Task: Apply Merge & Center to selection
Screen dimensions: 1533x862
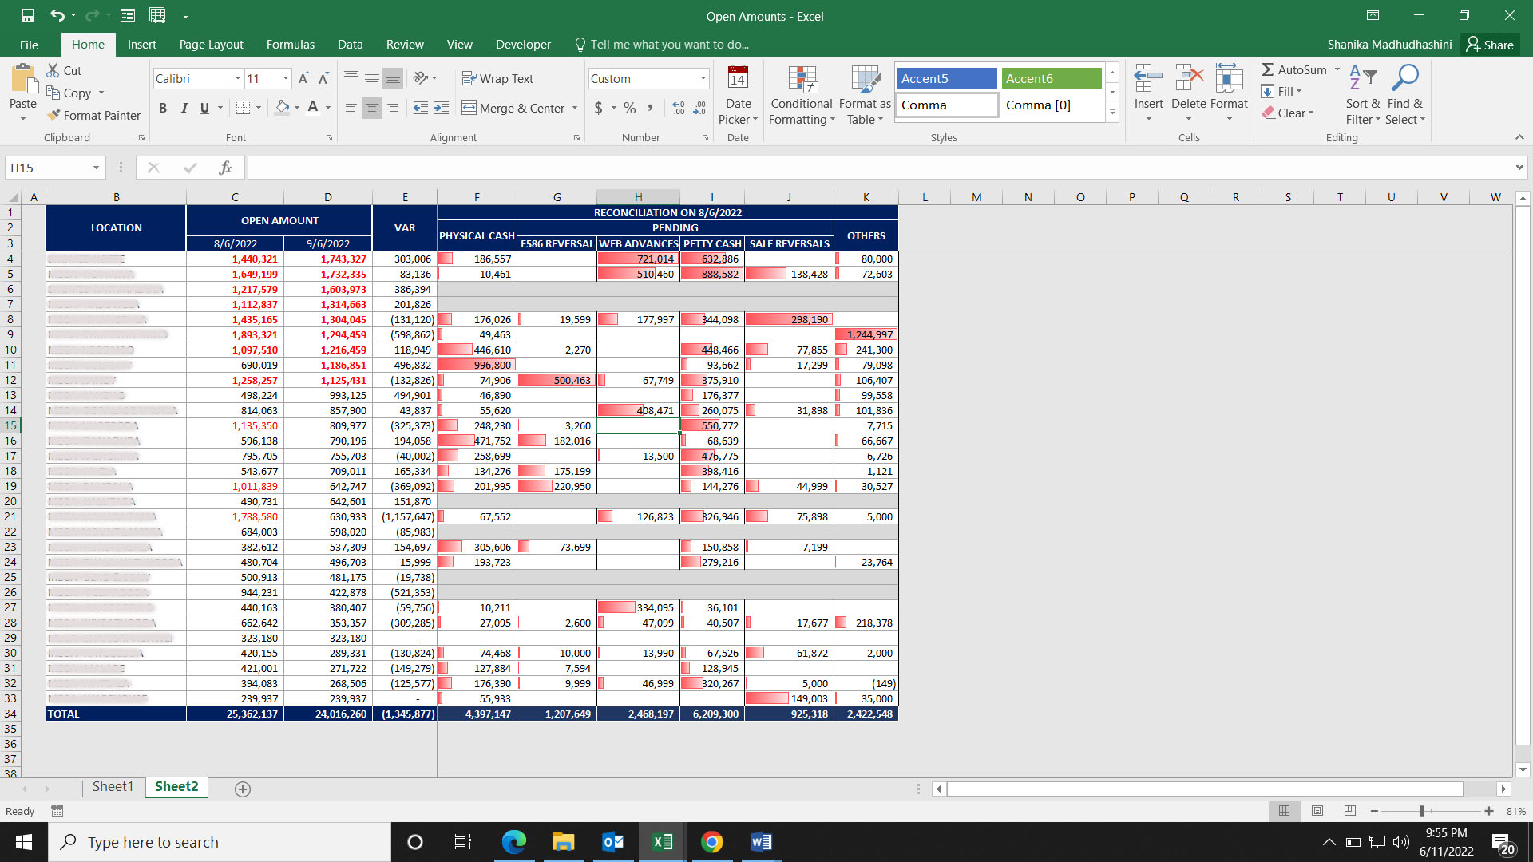Action: click(x=513, y=108)
